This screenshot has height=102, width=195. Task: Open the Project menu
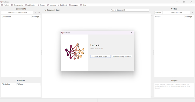click(x=5, y=5)
